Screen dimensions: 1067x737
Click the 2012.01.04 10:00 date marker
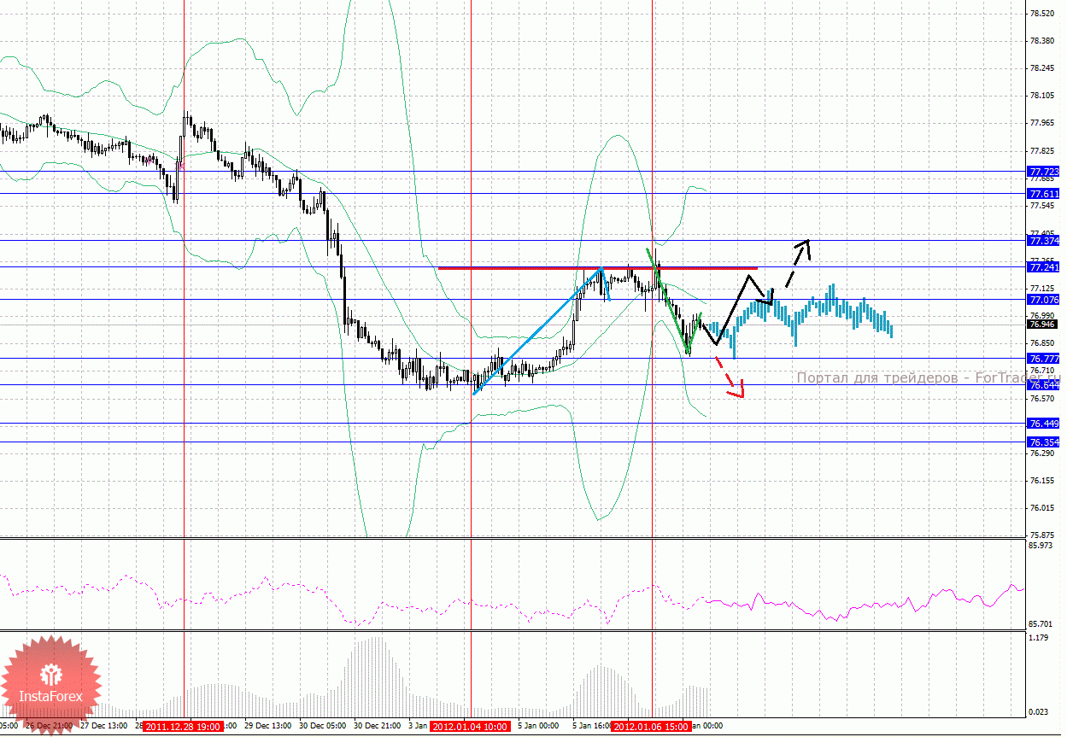469,727
